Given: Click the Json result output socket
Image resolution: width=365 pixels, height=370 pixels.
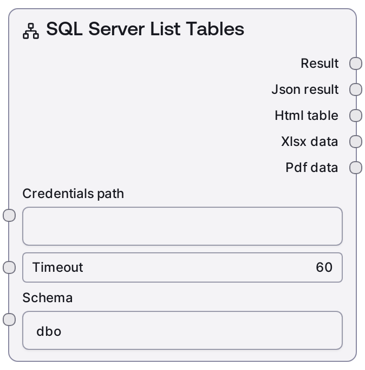Looking at the screenshot, I should [x=356, y=90].
